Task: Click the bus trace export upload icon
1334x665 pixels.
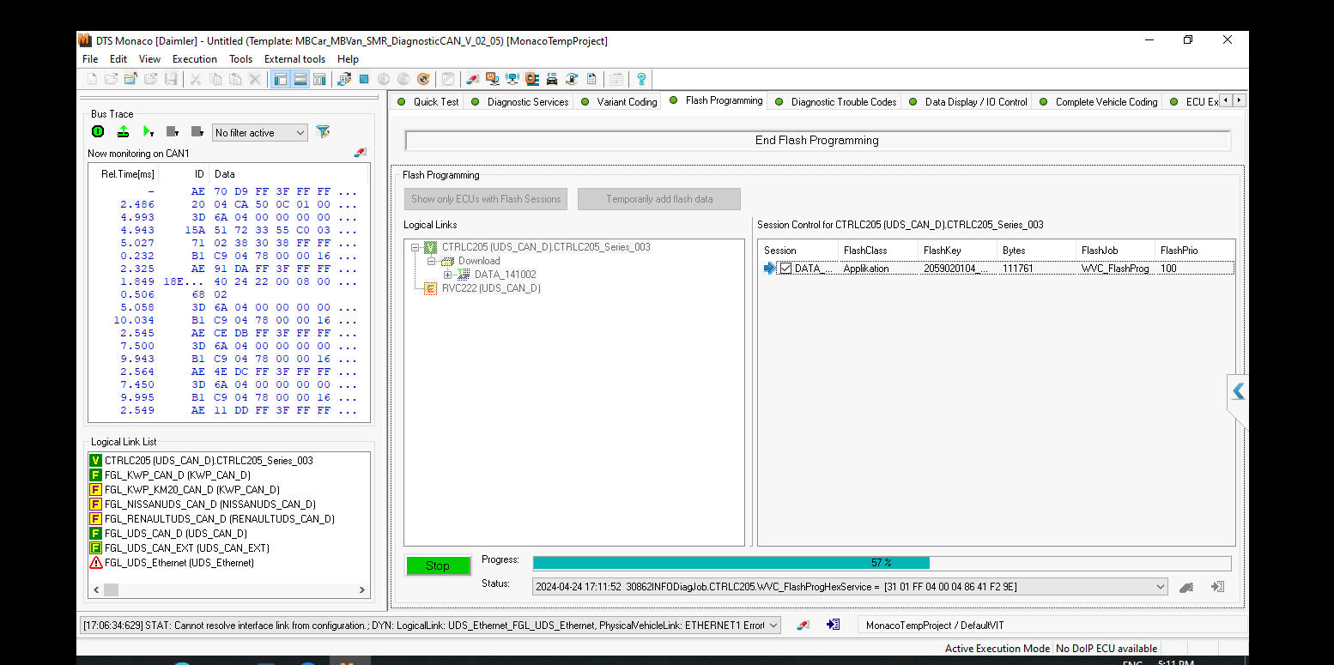Action: 123,132
